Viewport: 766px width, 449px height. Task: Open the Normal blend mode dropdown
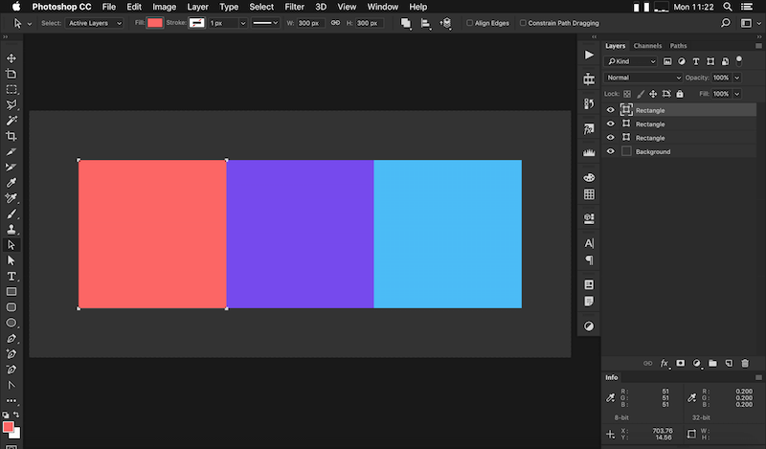coord(643,78)
